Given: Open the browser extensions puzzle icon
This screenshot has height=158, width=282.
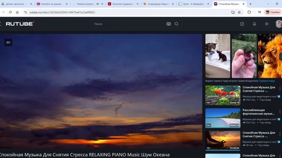Looking at the screenshot, I should (x=249, y=12).
